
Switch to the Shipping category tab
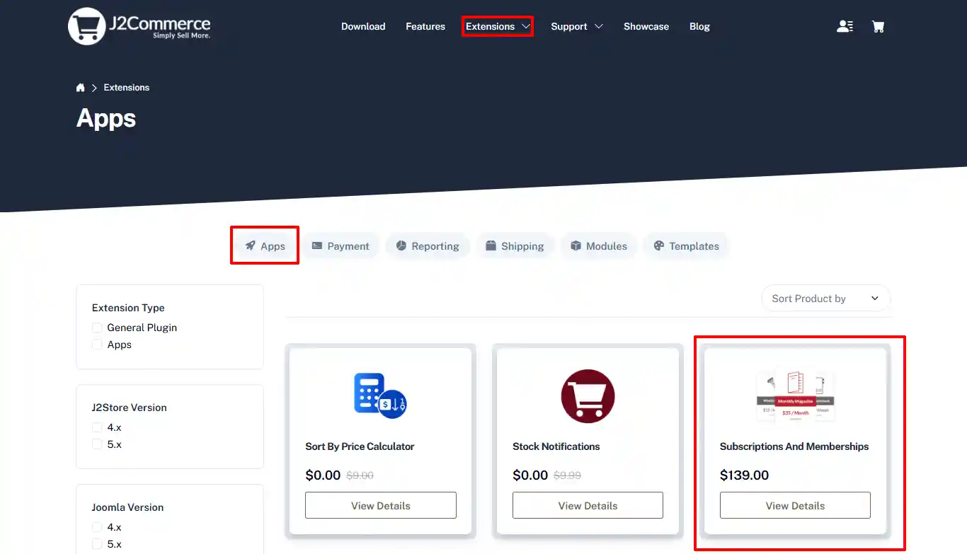(x=515, y=246)
